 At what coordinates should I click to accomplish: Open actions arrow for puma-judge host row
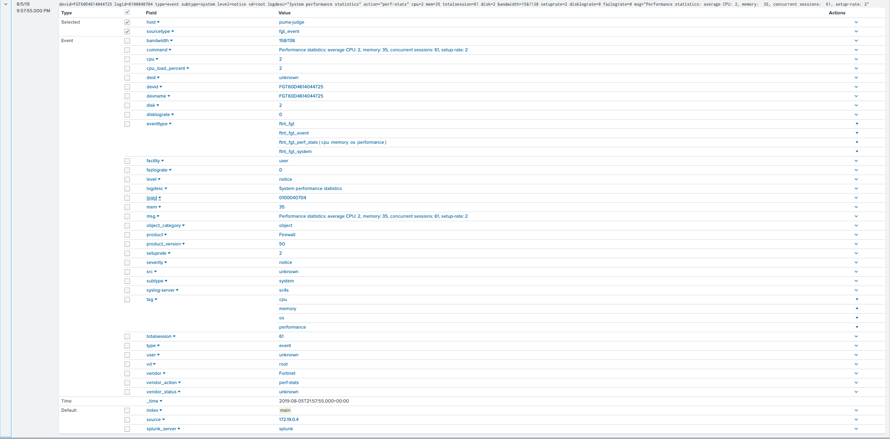[856, 22]
